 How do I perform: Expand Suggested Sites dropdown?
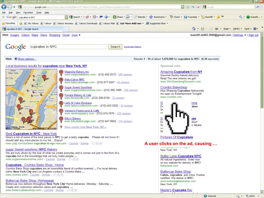pyautogui.click(x=167, y=23)
